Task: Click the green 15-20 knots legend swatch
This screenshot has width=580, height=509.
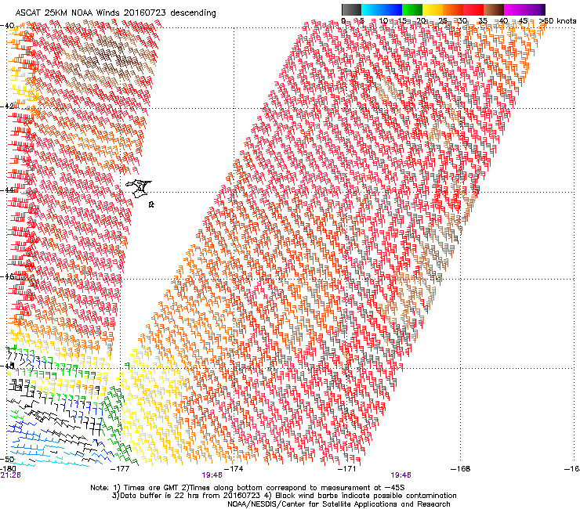Action: click(412, 9)
